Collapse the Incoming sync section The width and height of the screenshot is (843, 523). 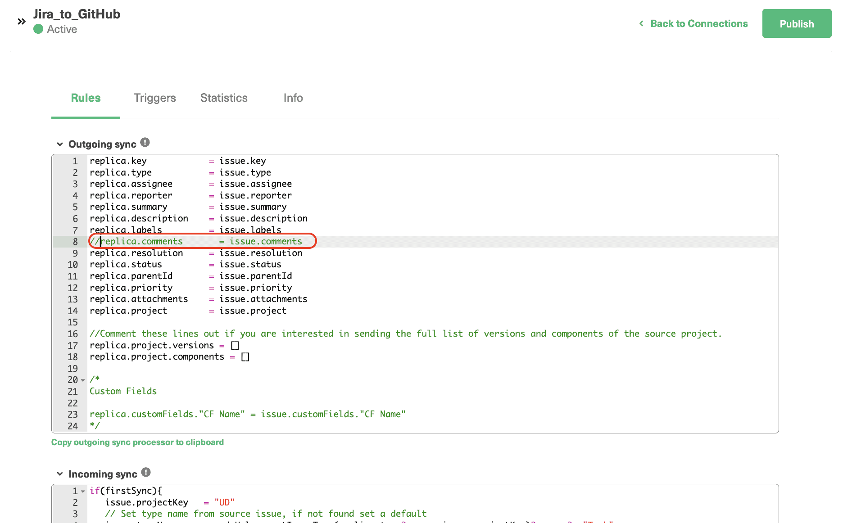click(60, 473)
